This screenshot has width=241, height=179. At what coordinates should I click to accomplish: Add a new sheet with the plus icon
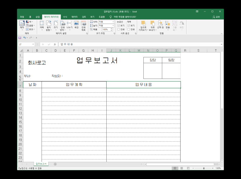pyautogui.click(x=55, y=164)
